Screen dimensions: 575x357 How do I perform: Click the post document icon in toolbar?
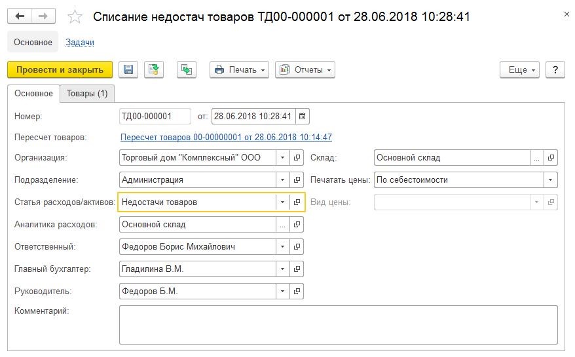click(x=154, y=69)
